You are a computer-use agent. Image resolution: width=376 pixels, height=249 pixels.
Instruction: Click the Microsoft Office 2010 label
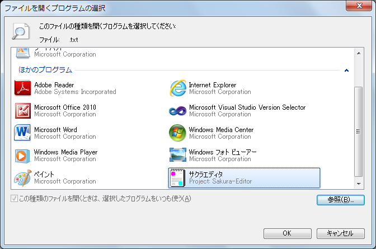coord(65,107)
